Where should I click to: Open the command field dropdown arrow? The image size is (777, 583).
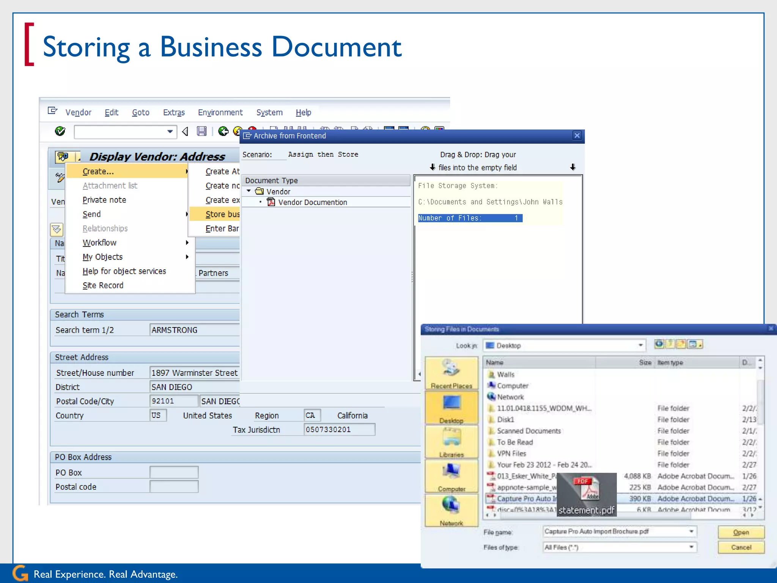coord(170,132)
